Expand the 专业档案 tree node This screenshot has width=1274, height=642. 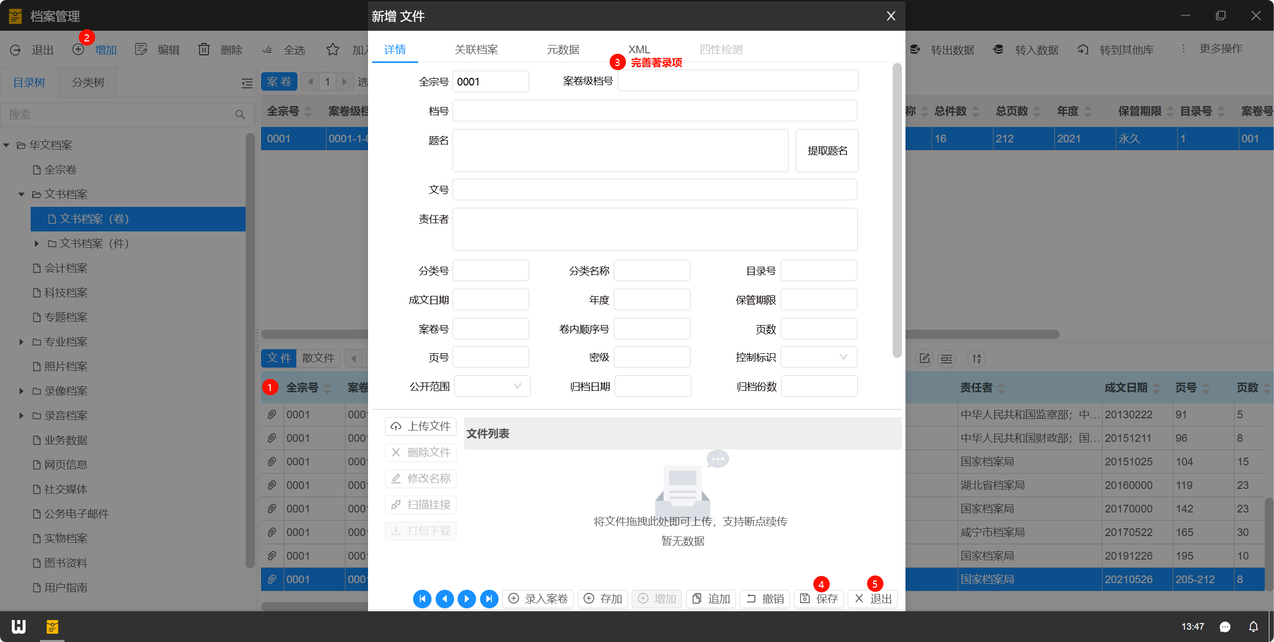21,342
